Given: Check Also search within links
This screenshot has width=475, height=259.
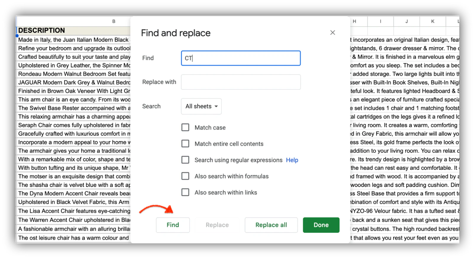Looking at the screenshot, I should pyautogui.click(x=185, y=192).
